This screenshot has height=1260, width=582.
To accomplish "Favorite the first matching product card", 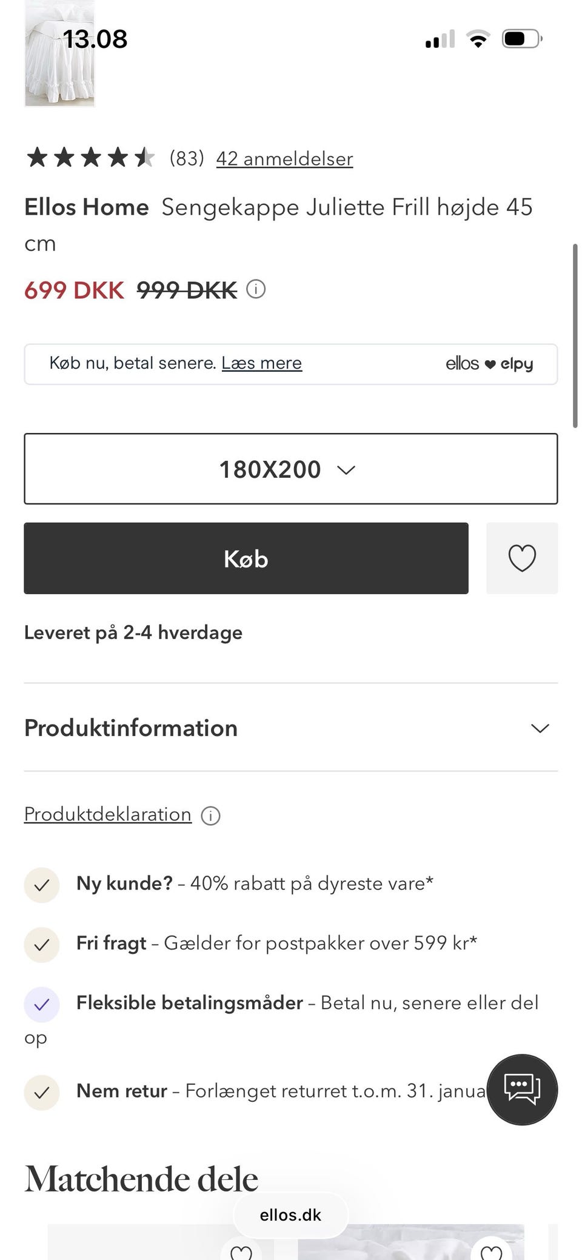I will pyautogui.click(x=241, y=1250).
